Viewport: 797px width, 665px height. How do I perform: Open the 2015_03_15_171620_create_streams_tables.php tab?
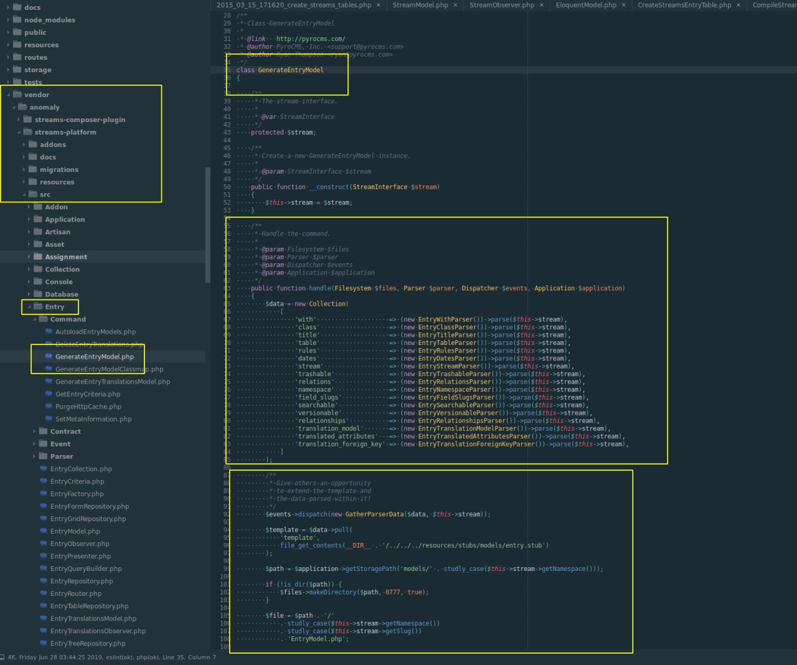294,5
